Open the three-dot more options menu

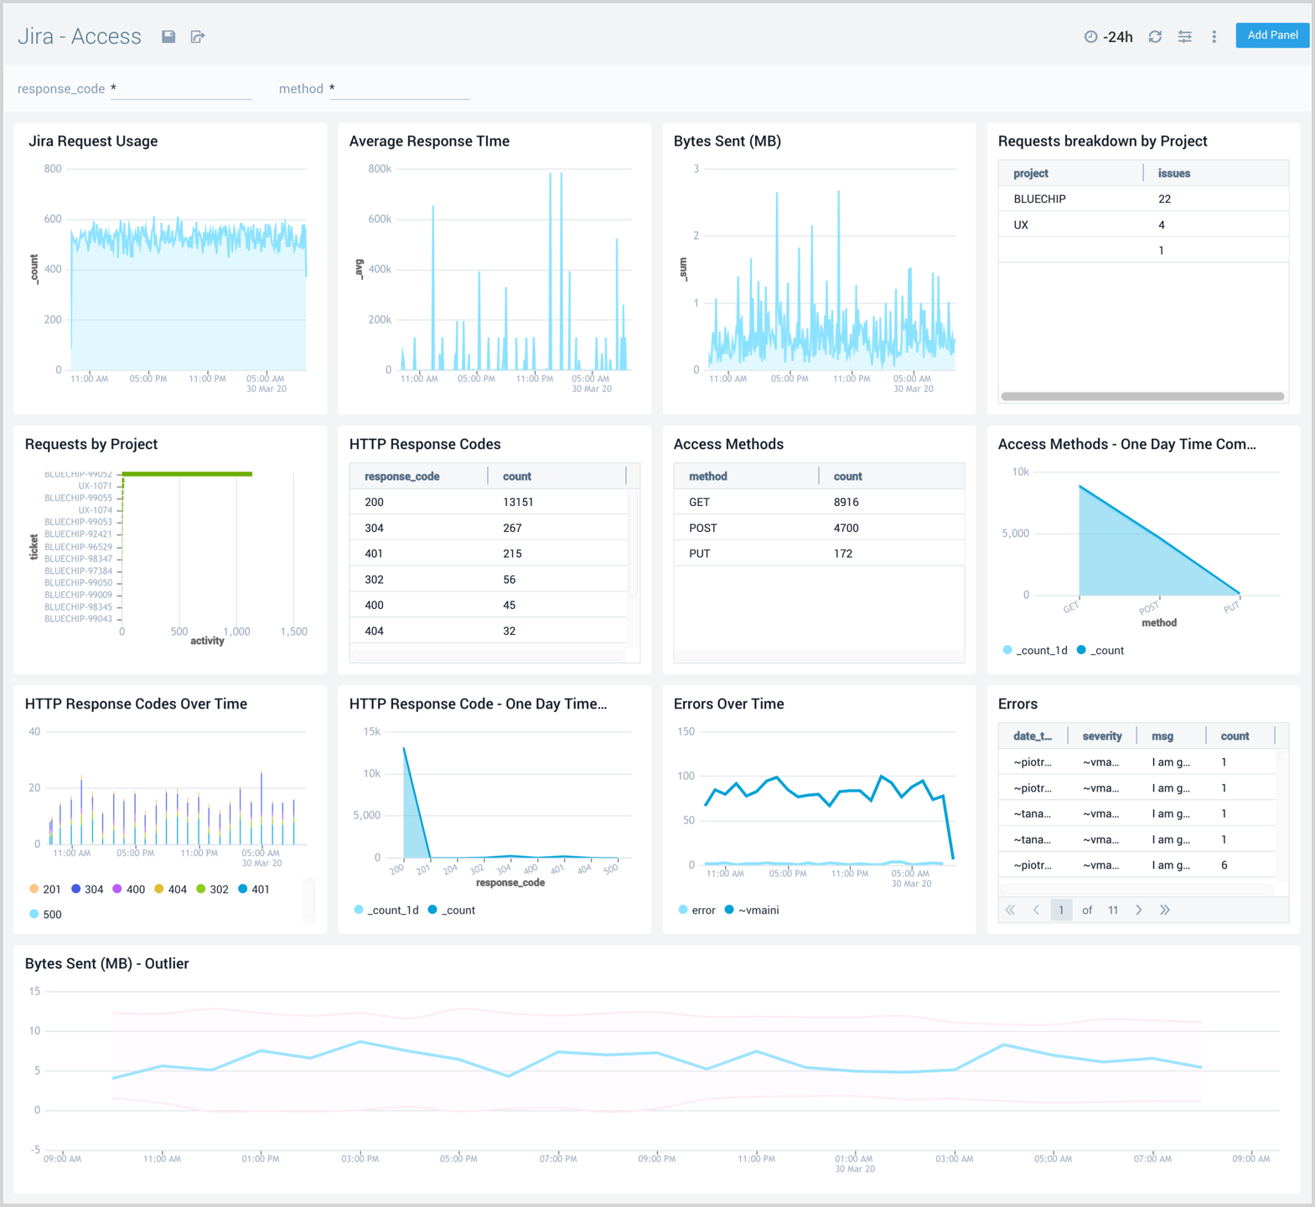(x=1214, y=37)
